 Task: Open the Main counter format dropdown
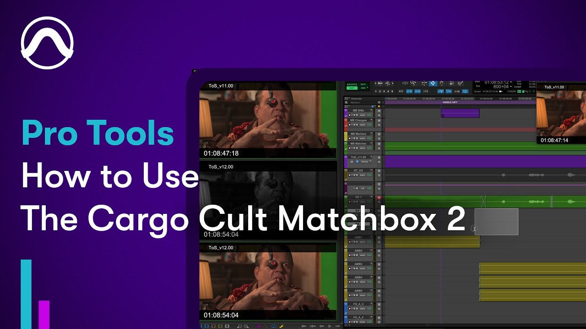coord(511,82)
